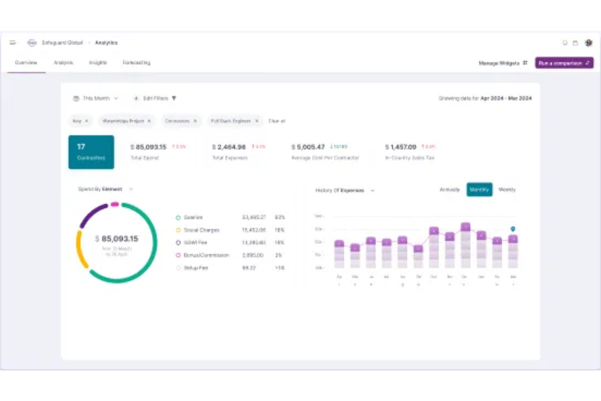601x401 pixels.
Task: Click the blue location marker on chart
Action: 513,229
